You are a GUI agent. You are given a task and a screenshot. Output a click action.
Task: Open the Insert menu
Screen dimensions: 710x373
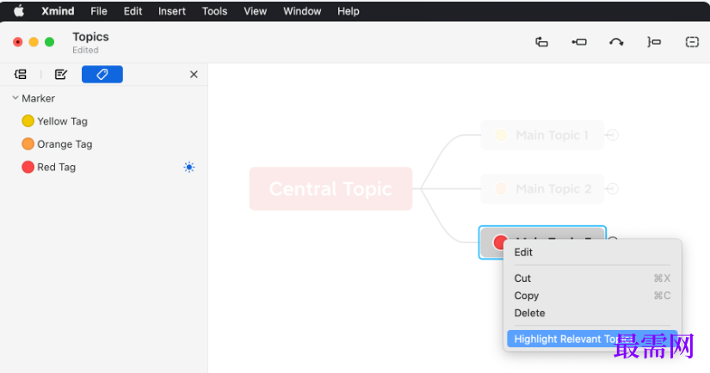[x=172, y=11]
